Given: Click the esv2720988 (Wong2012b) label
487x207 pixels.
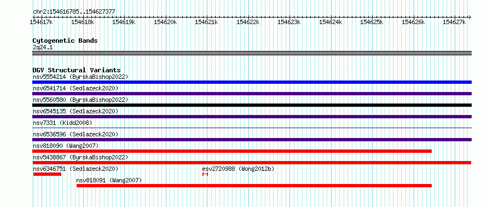Looking at the screenshot, I should 238,169.
